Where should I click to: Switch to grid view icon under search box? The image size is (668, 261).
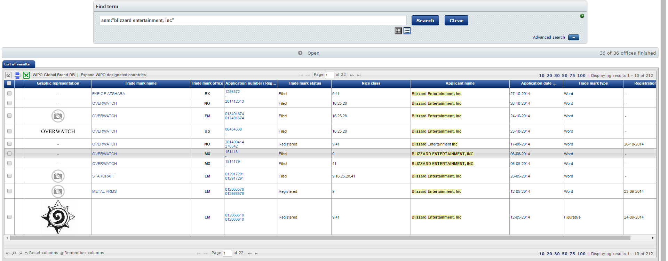[398, 31]
